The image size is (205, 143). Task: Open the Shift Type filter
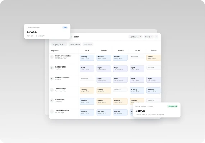tap(88, 45)
